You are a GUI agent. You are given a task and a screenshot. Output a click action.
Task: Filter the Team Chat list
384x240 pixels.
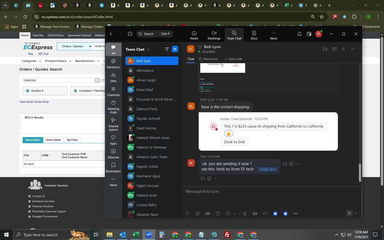coord(167,49)
